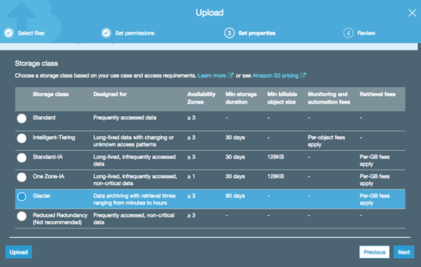The image size is (421, 267).
Task: Click the Storage class section heading
Action: pyautogui.click(x=36, y=64)
